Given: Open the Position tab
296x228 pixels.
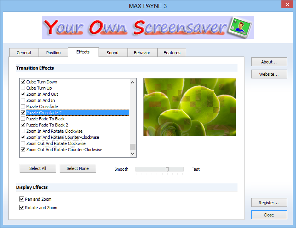Looking at the screenshot, I should (54, 53).
